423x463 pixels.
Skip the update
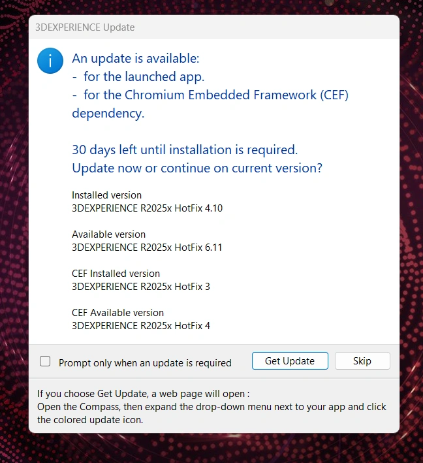pos(362,361)
